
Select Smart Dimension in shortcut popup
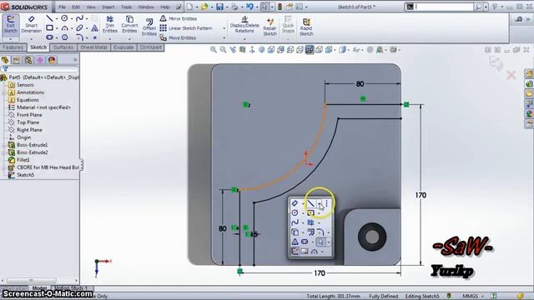point(295,203)
